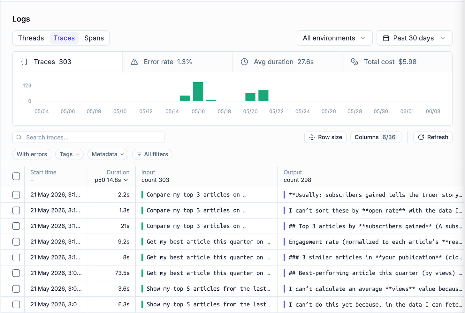Viewport: 465px width, 313px height.
Task: Click the circular Refresh arrow icon
Action: point(421,137)
